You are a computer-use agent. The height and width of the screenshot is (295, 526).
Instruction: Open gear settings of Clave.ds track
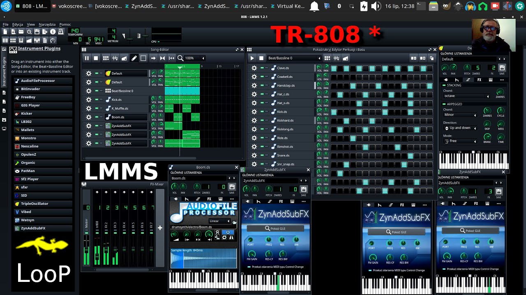click(x=254, y=68)
